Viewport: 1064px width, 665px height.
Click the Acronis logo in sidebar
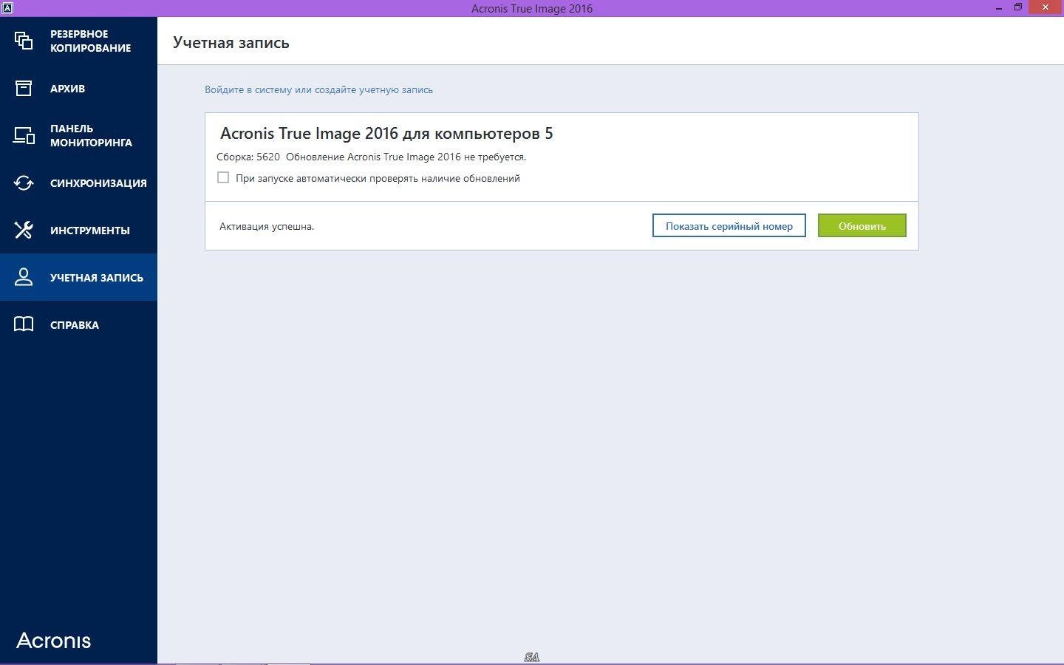click(54, 641)
